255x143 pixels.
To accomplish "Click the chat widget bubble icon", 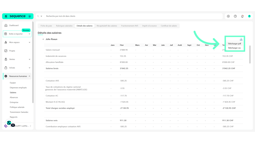I will click(9, 123).
